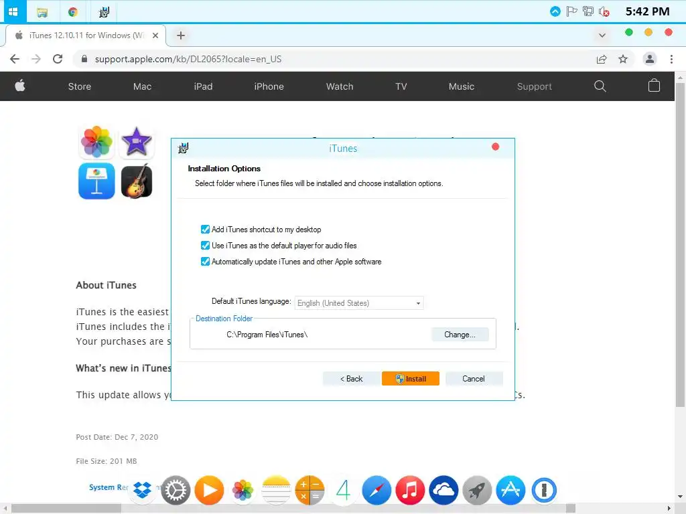The image size is (686, 514).
Task: Click the < Back button
Action: point(351,379)
